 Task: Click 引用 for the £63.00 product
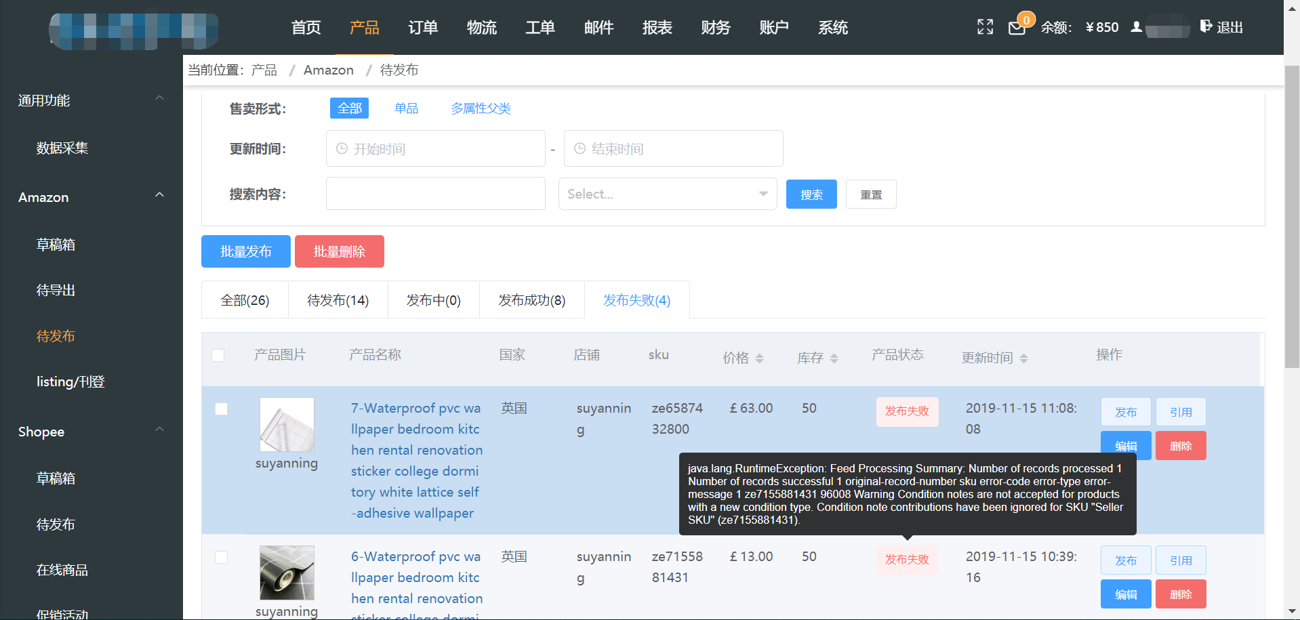point(1181,412)
